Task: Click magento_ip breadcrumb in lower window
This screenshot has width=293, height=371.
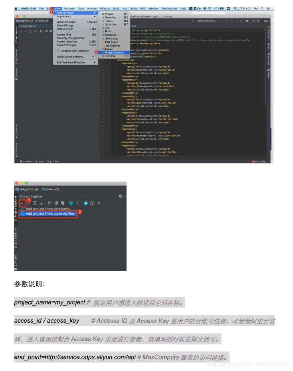Action: pos(27,189)
